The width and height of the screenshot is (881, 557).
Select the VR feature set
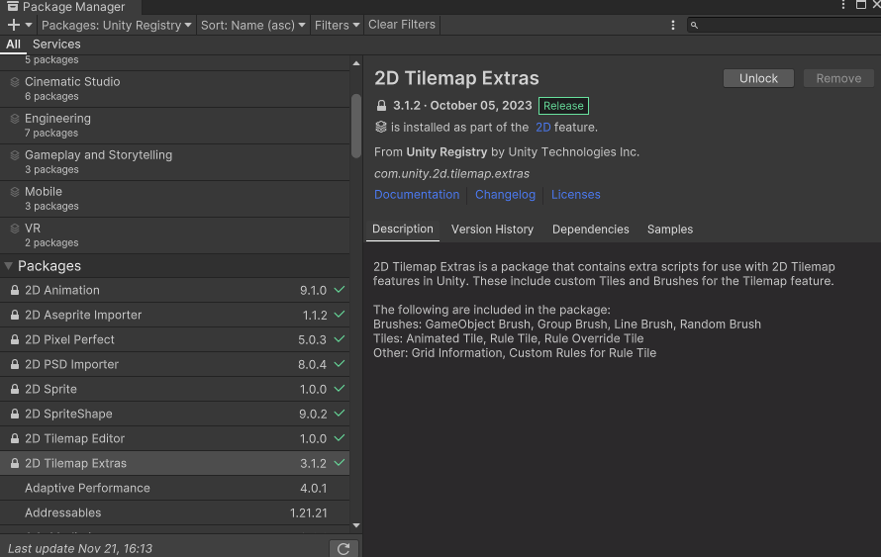click(175, 235)
